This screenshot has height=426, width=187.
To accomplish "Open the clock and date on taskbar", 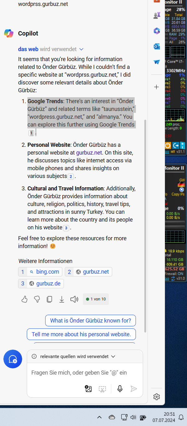I will tap(164, 417).
